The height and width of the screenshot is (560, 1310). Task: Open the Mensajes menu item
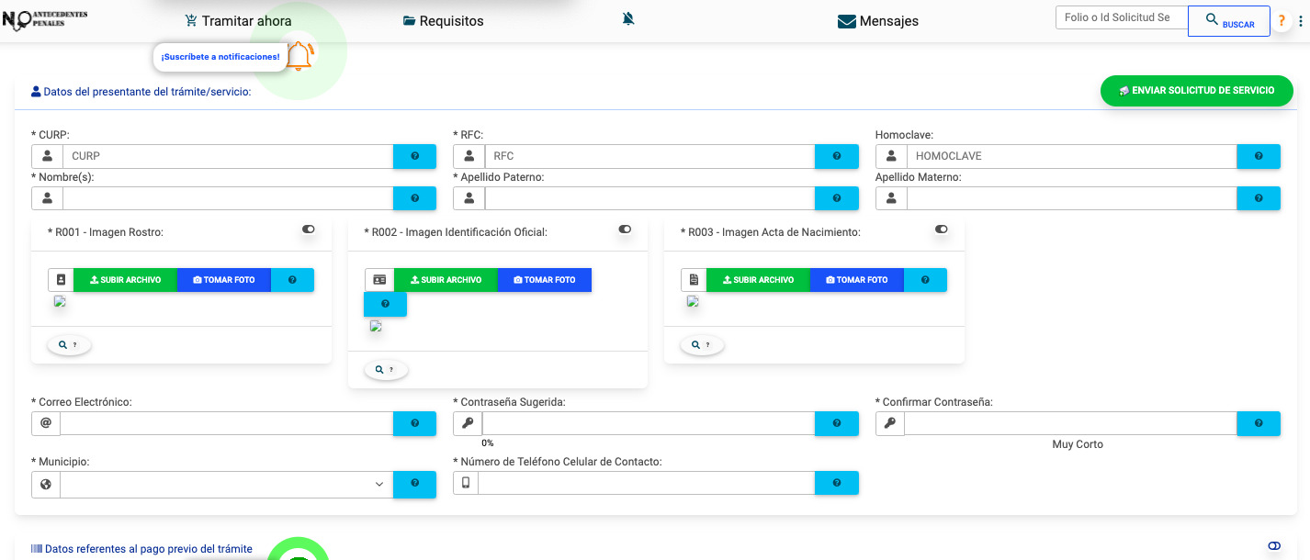point(877,21)
